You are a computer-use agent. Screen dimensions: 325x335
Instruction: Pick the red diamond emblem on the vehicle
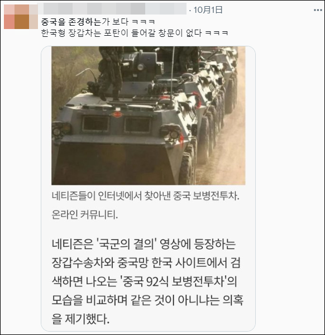tap(117, 114)
